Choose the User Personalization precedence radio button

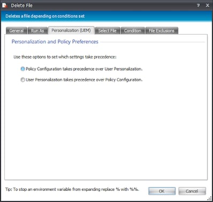[x=22, y=80]
